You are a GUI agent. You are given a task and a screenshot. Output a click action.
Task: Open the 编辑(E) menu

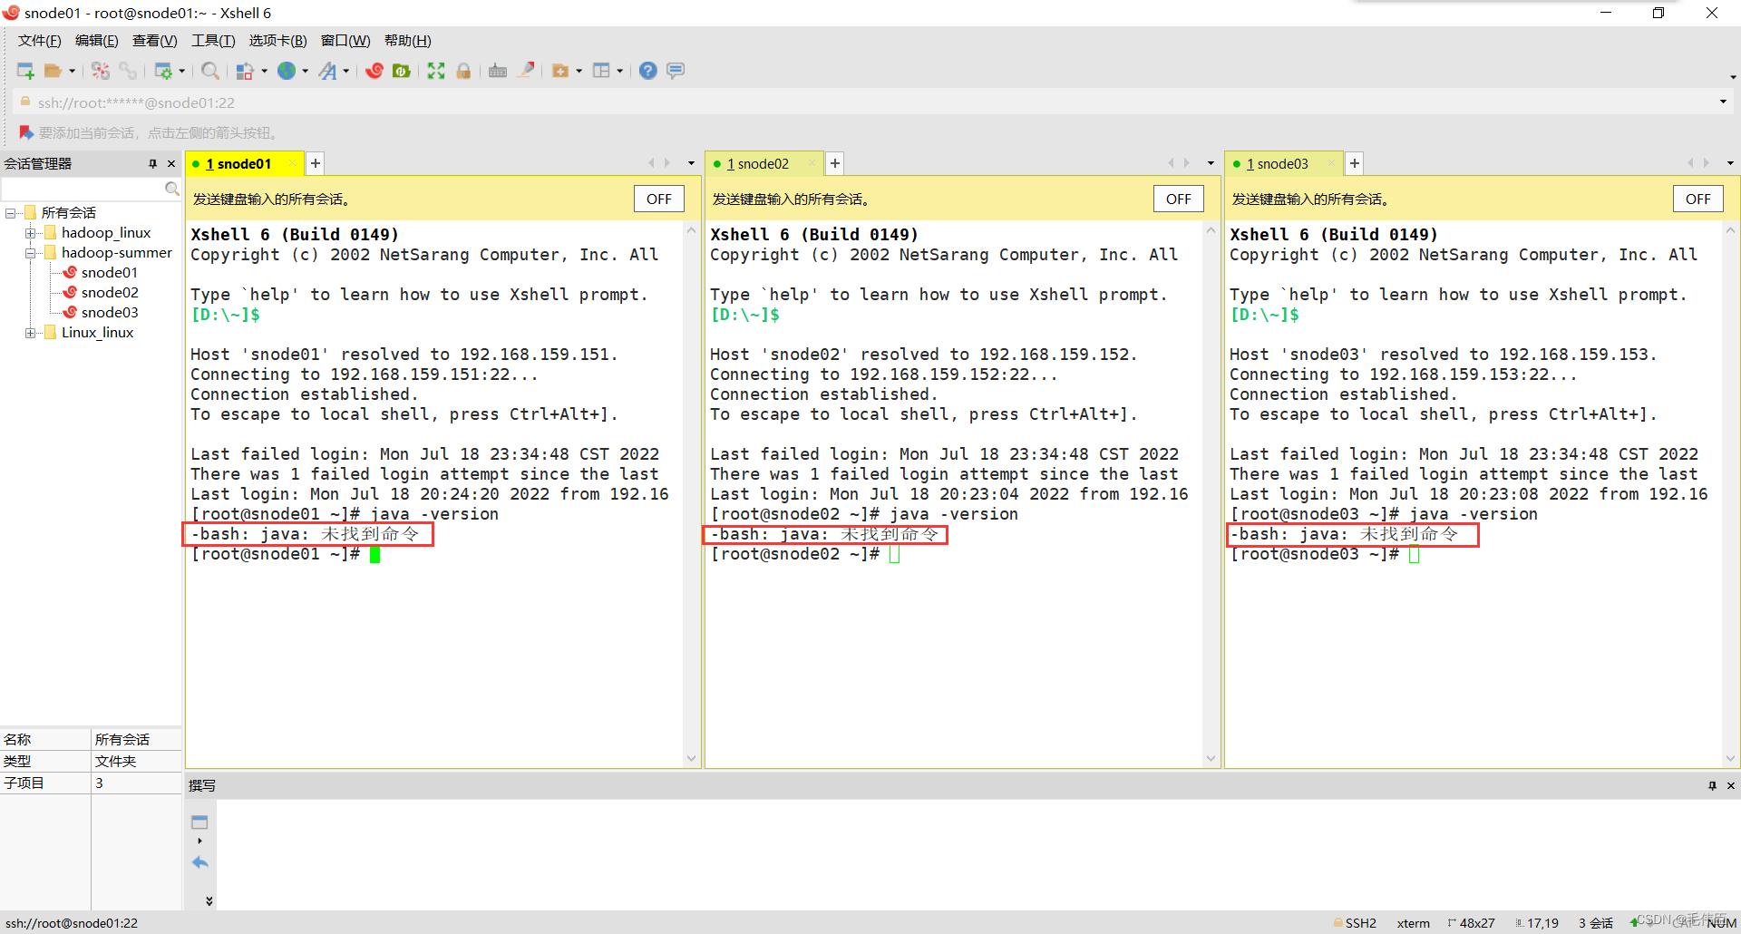pyautogui.click(x=96, y=40)
